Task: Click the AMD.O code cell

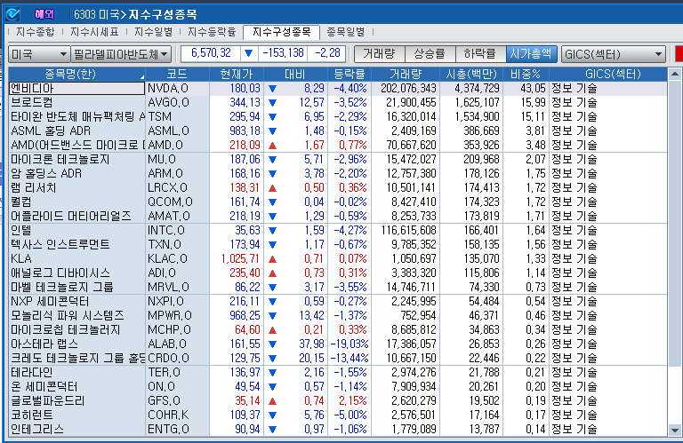Action: point(177,146)
